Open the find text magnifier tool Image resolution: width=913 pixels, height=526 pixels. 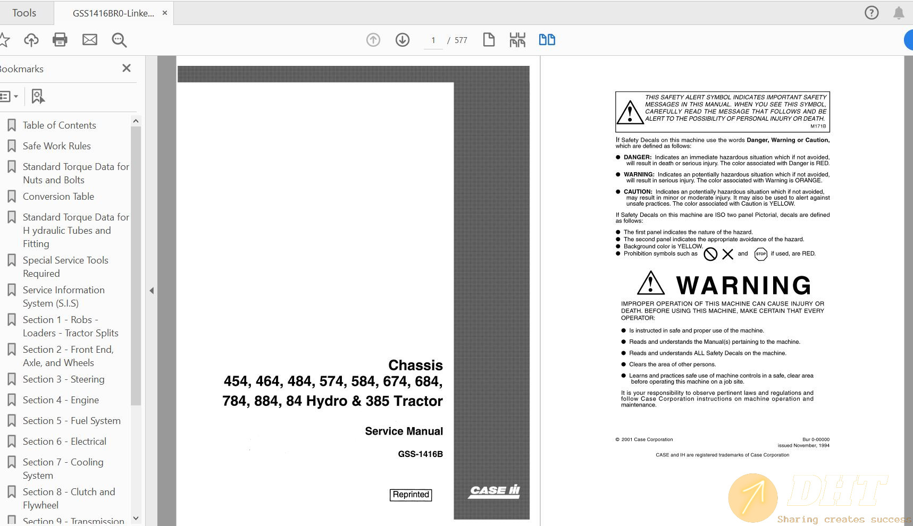tap(119, 40)
